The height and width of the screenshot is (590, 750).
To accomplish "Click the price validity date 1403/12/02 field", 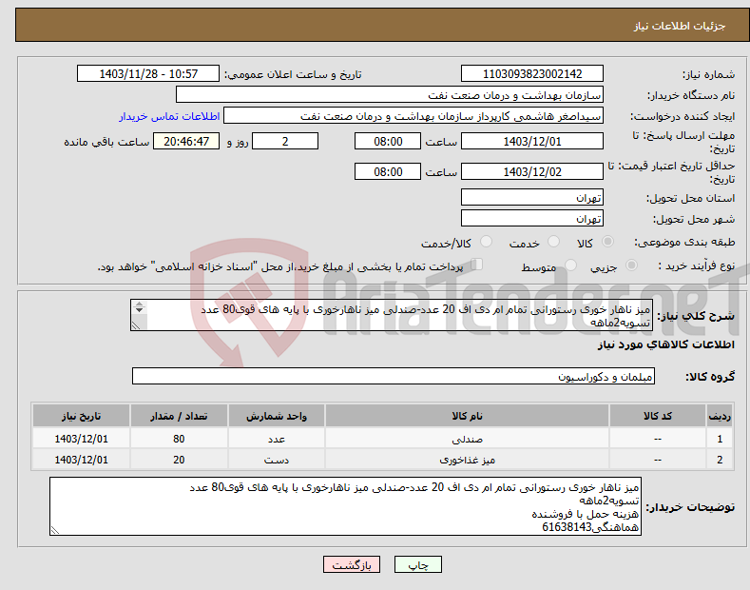I will point(532,171).
